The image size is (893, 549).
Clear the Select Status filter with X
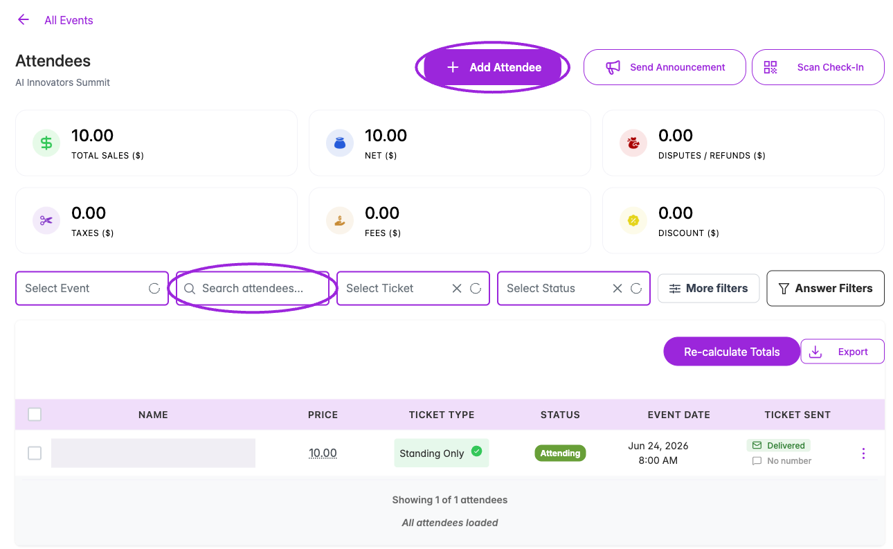point(617,289)
